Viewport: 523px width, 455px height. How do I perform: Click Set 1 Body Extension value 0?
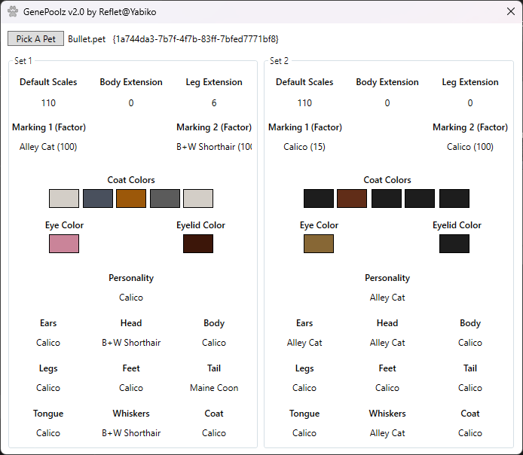click(131, 103)
